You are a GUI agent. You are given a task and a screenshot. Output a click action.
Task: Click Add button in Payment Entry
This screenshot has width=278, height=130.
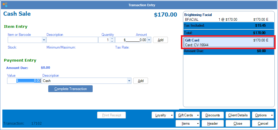pos(140,81)
